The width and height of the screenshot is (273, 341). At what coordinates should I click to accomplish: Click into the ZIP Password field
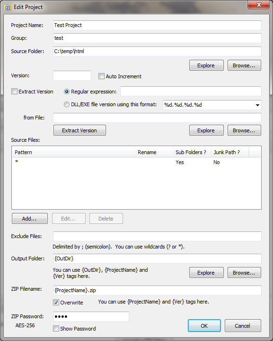click(91, 316)
